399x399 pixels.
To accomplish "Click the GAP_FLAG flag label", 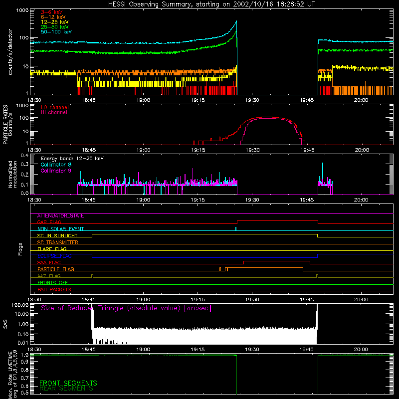I will pyautogui.click(x=49, y=222).
